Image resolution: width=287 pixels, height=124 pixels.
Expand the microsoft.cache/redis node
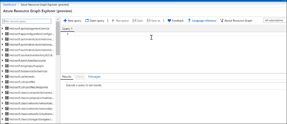tap(2, 76)
